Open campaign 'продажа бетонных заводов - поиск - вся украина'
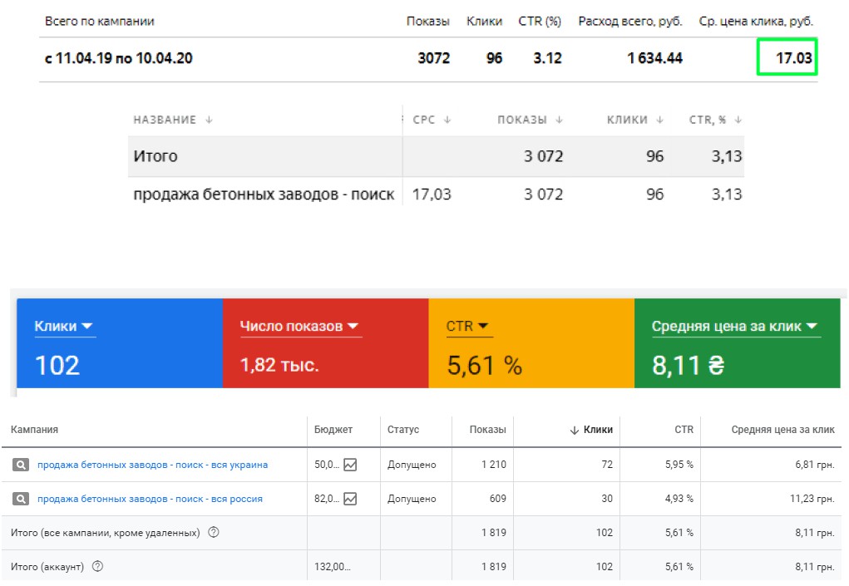The image size is (849, 586). (x=153, y=465)
